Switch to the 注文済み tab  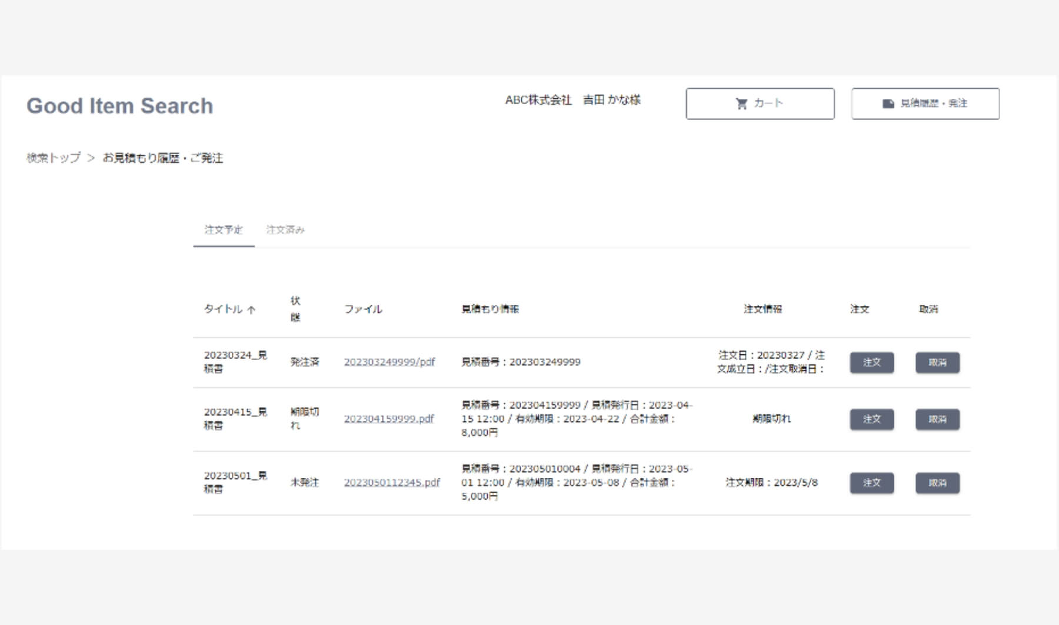point(285,230)
